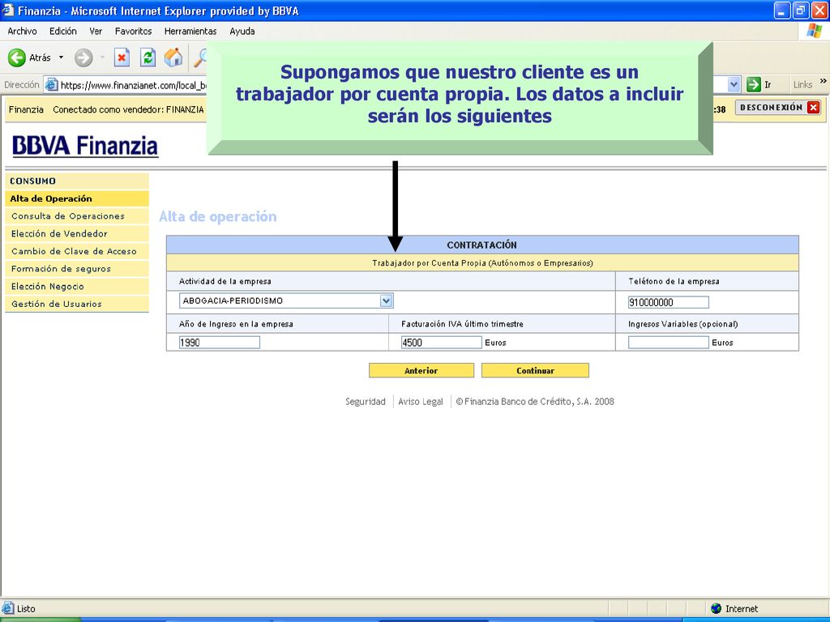Screen dimensions: 830x622
Task: Click the CONTRATACIÓN table header
Action: tap(481, 245)
